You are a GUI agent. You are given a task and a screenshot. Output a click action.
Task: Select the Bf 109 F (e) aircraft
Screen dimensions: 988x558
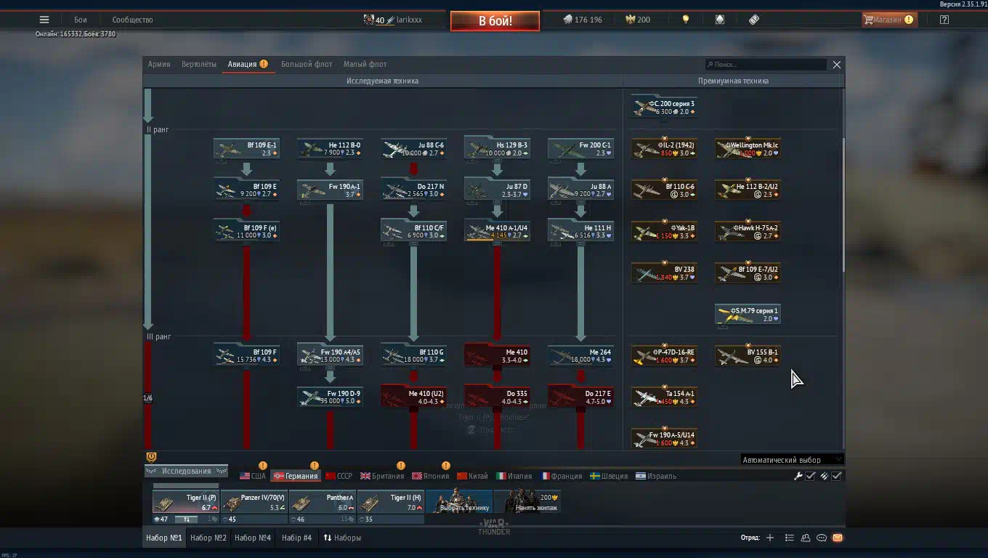246,232
